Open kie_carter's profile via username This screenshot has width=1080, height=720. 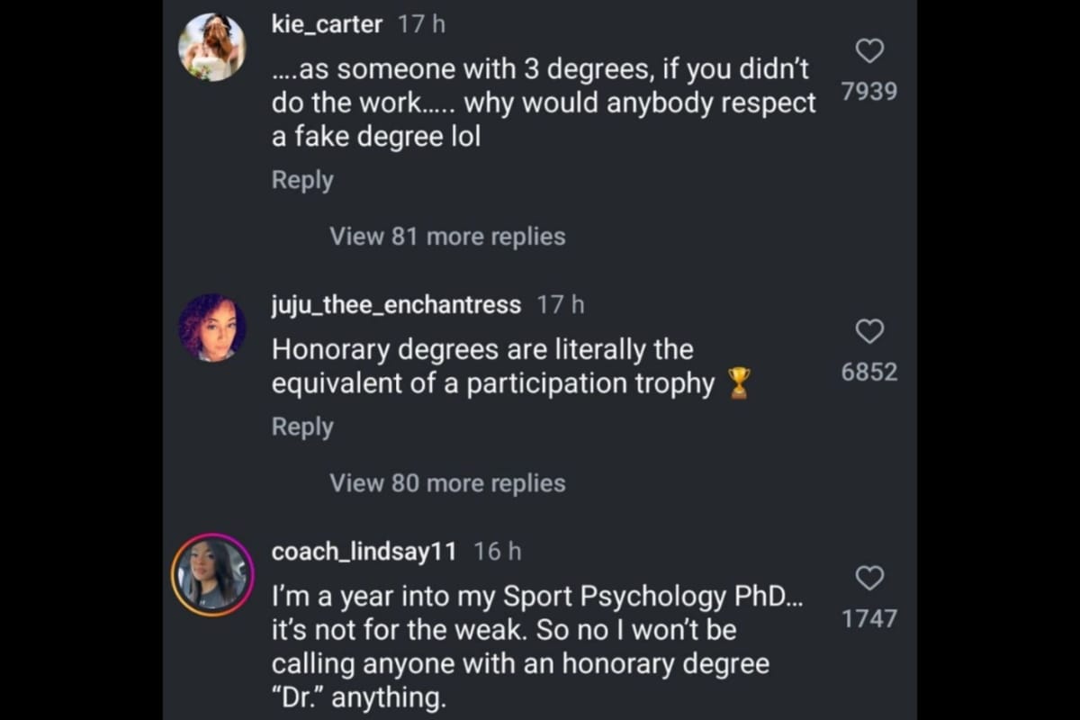point(327,24)
